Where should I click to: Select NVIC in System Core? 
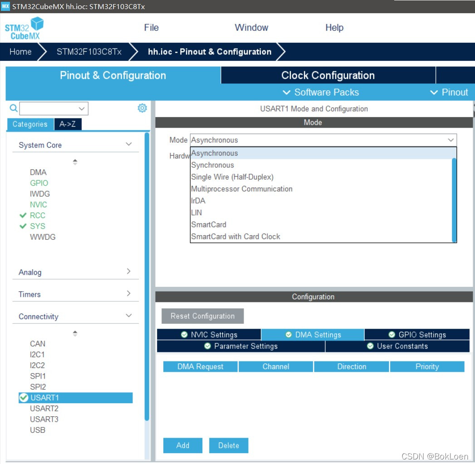(39, 205)
